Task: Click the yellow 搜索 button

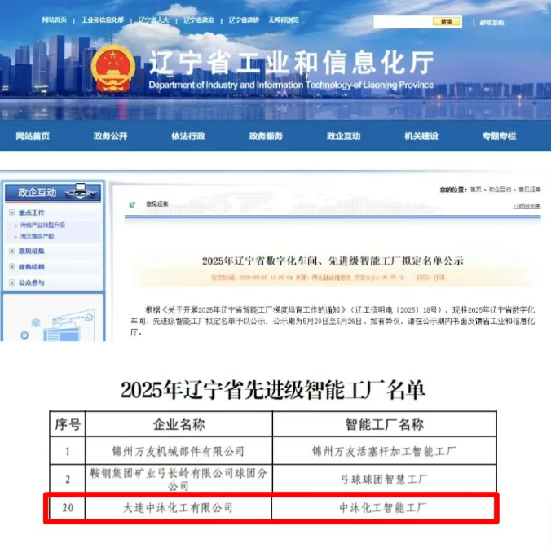Action: pos(447,22)
